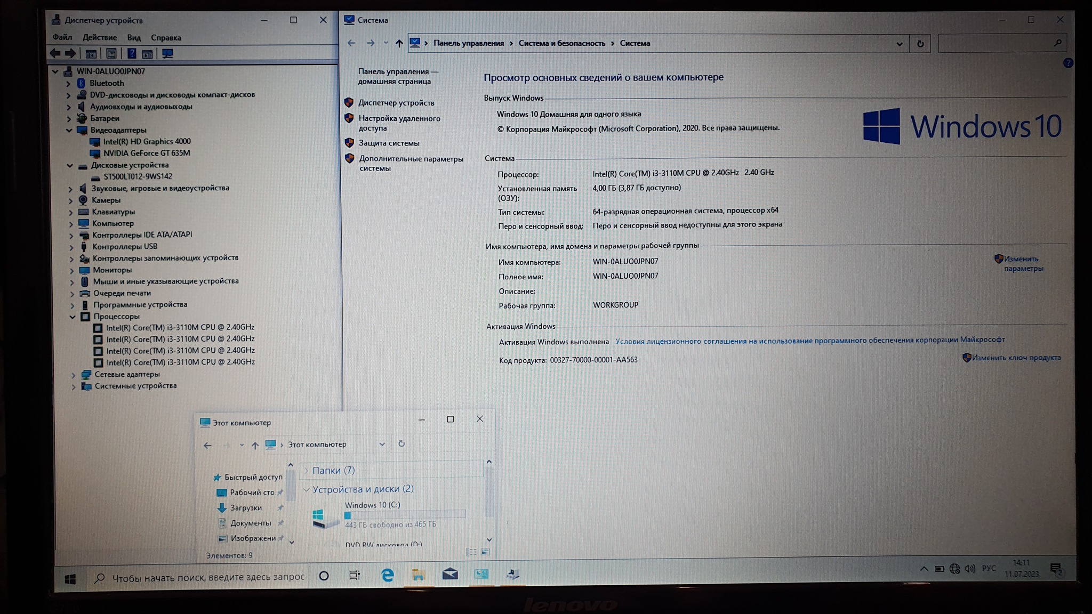Click the Защита системы link
1092x614 pixels.
[389, 143]
